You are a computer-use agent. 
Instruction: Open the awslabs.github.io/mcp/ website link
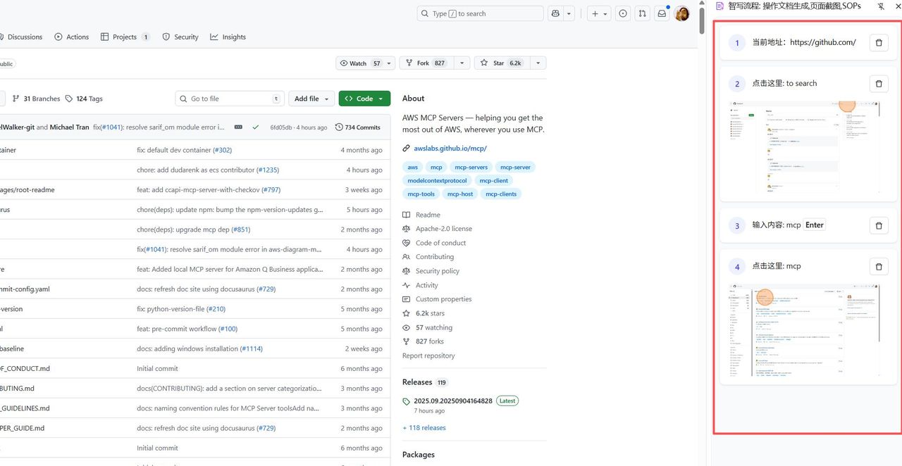[450, 149]
